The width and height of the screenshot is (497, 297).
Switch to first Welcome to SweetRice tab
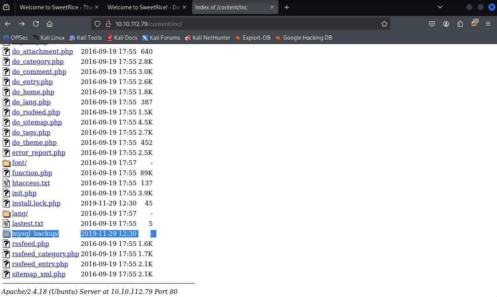tap(58, 7)
